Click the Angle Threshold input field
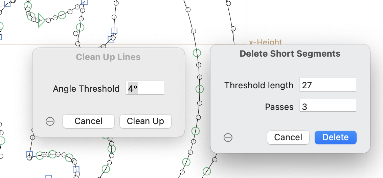This screenshot has height=178, width=383. [145, 89]
